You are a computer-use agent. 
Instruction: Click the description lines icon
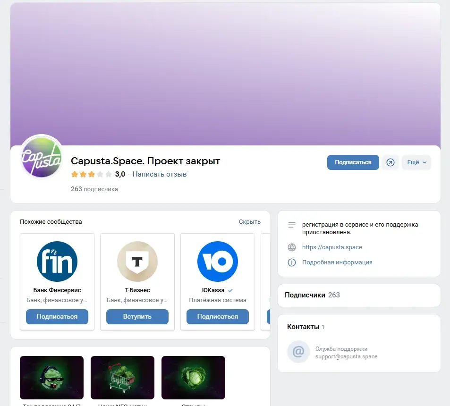tap(292, 225)
